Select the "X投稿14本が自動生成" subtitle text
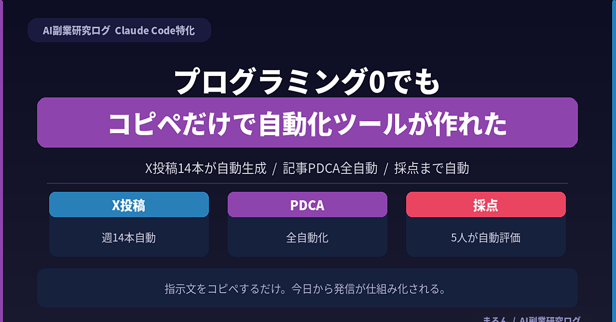This screenshot has width=616, height=322. coord(205,168)
